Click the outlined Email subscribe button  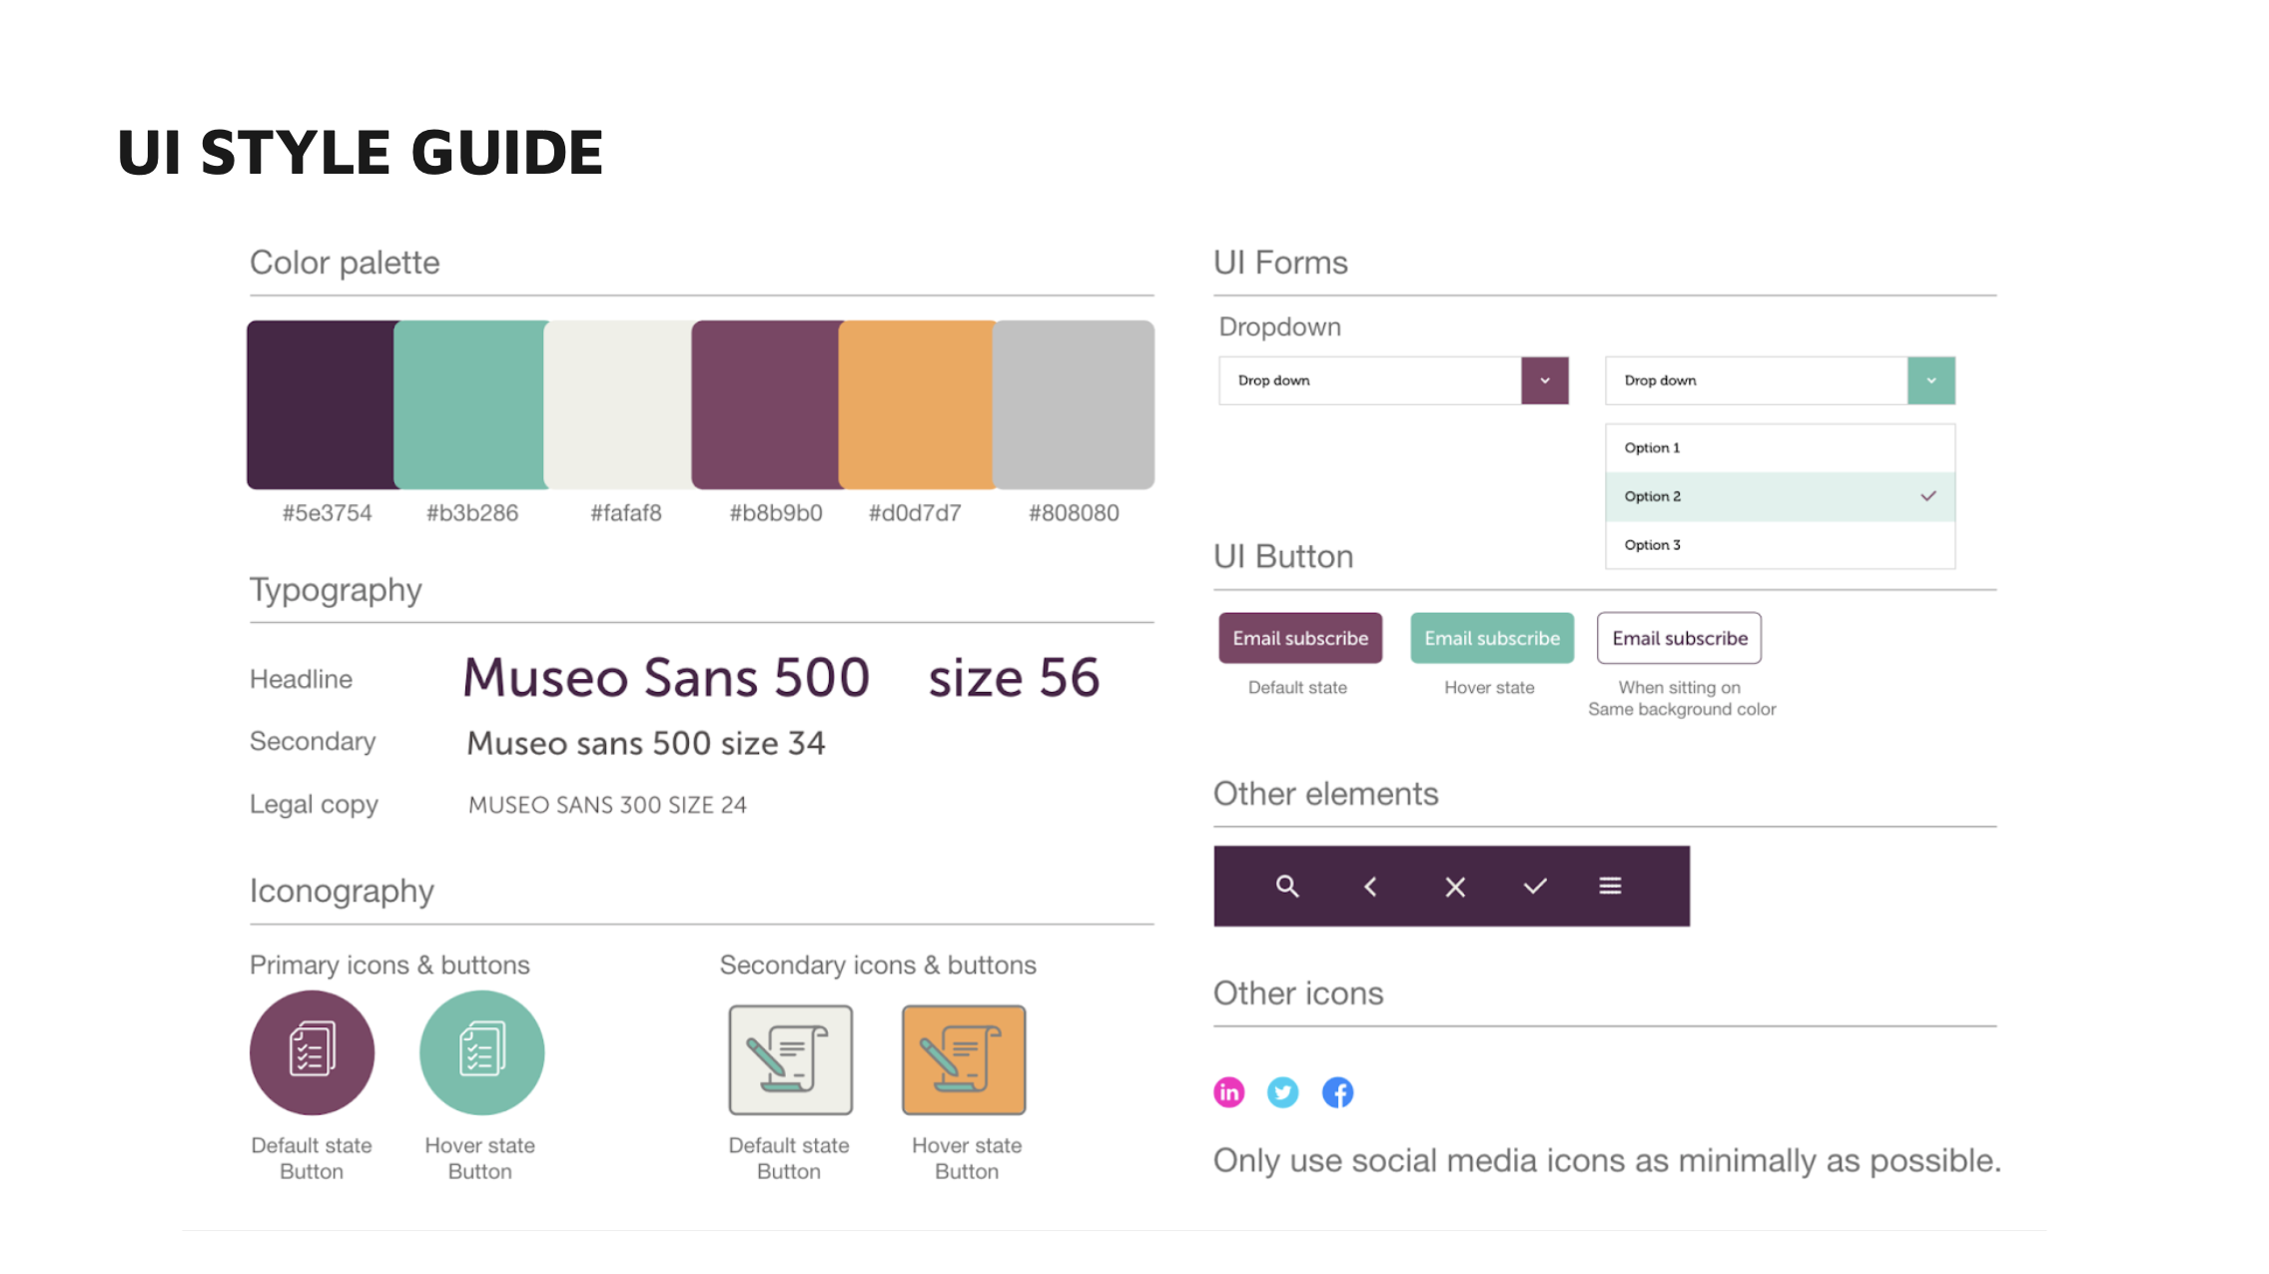click(1679, 638)
